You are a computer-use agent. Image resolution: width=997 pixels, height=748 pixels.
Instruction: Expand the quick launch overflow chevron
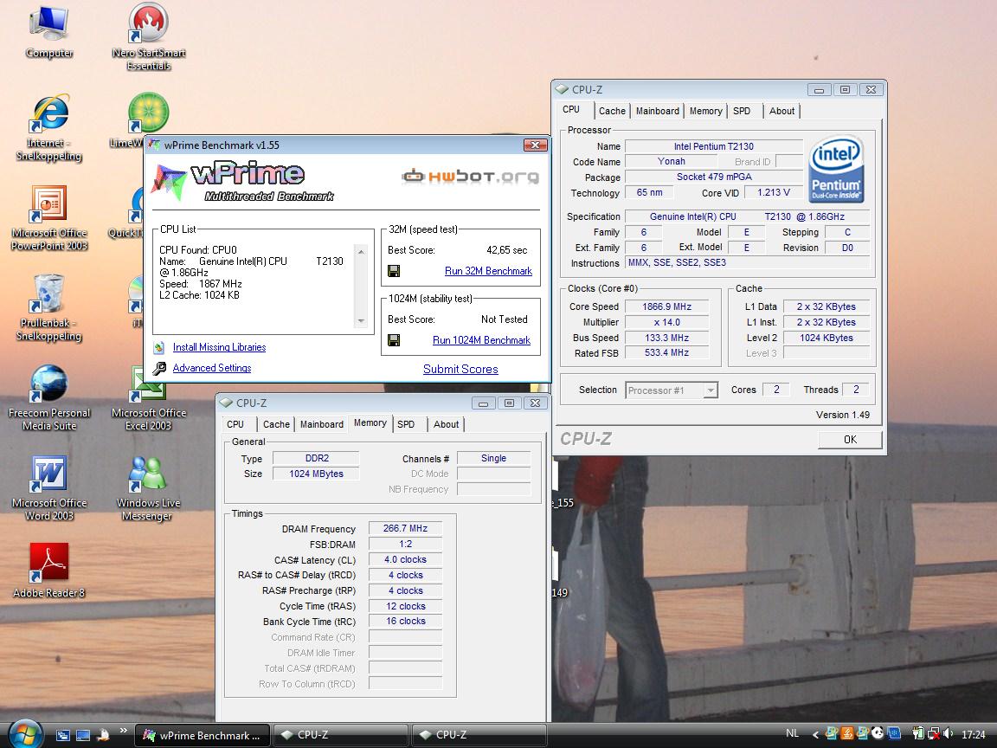123,730
